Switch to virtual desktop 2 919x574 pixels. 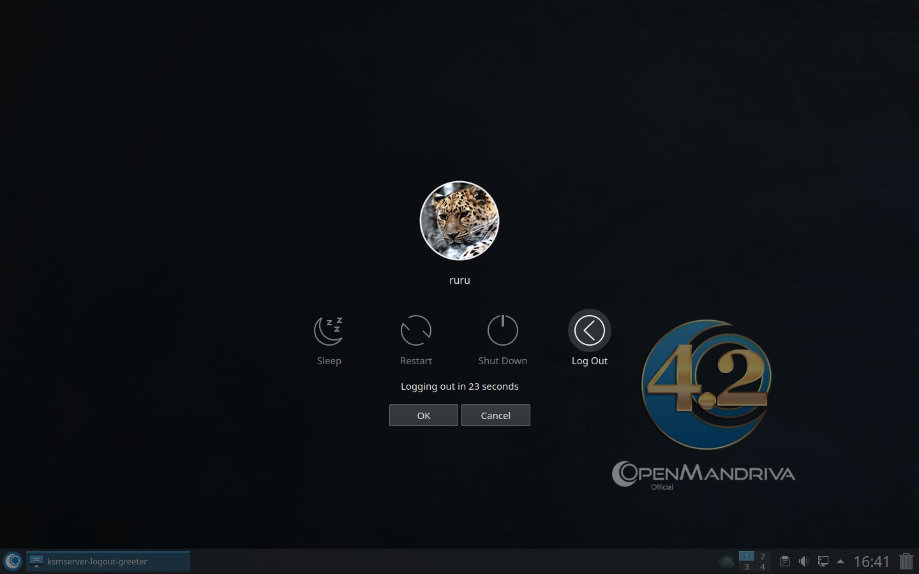[762, 556]
